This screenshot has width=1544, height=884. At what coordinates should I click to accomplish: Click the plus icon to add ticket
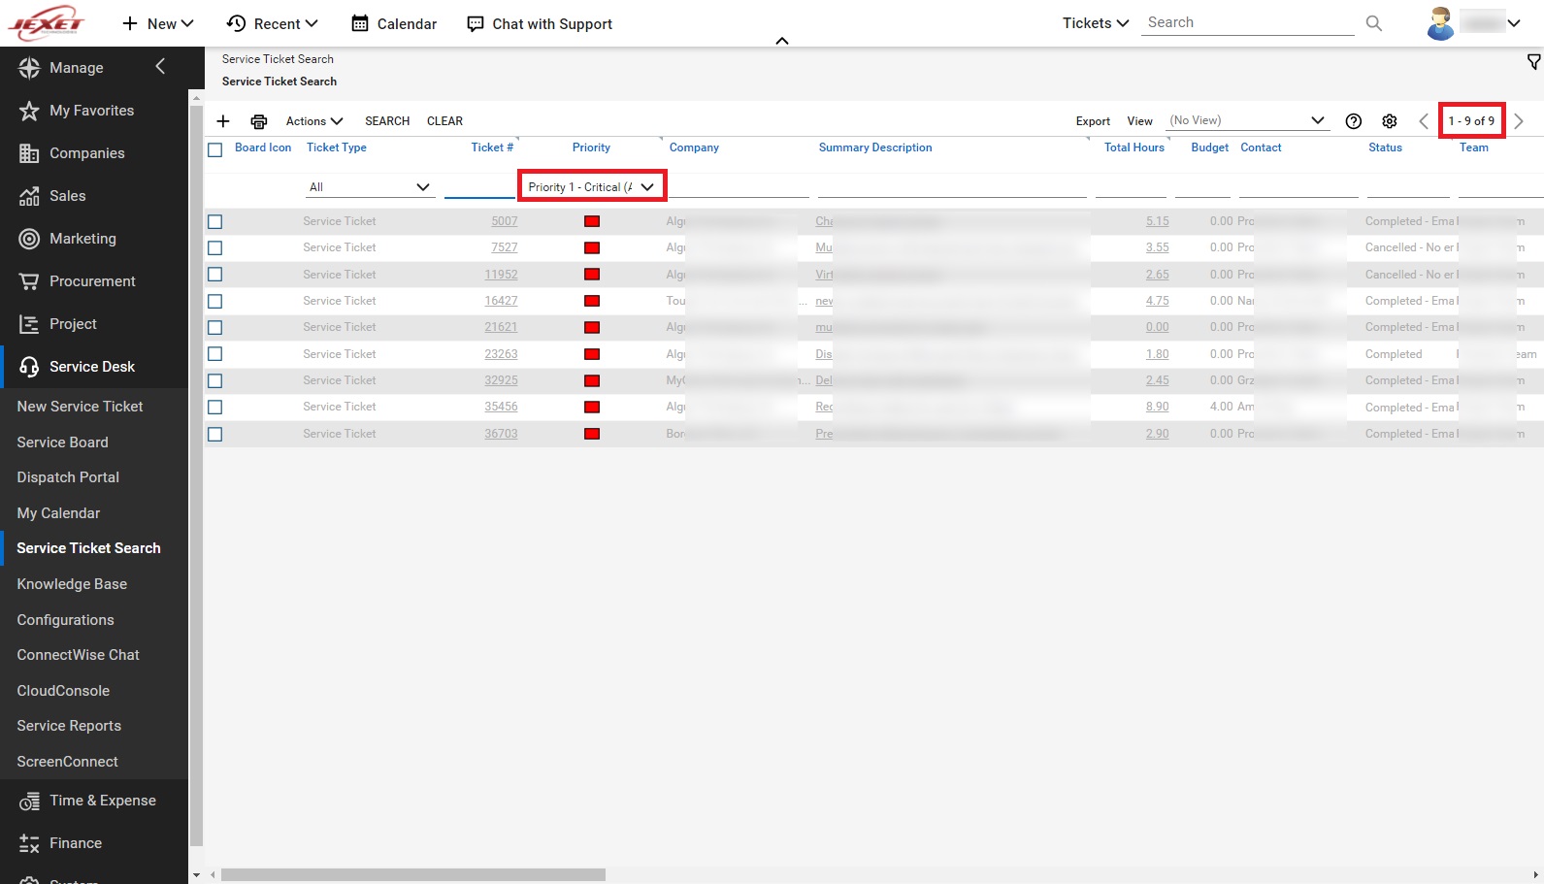pos(223,121)
